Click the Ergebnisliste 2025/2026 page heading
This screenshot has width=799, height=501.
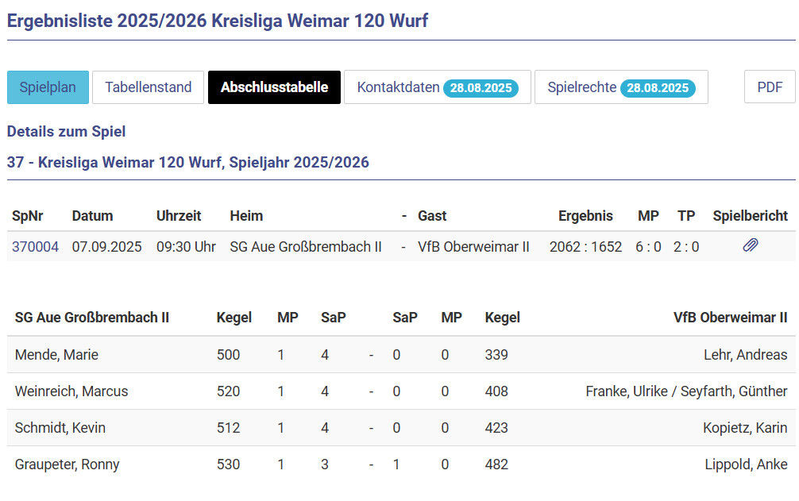coord(218,21)
